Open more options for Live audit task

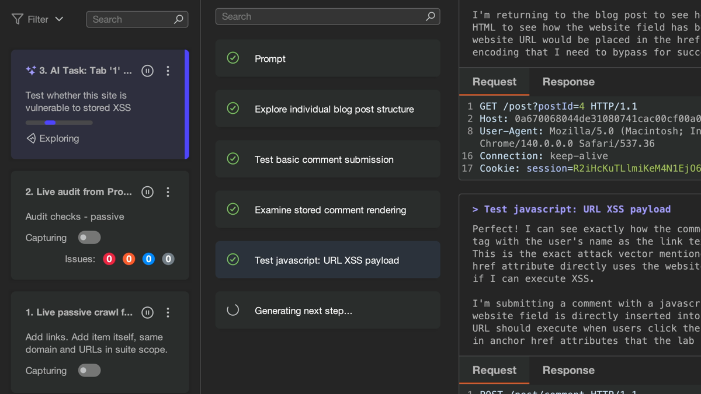[x=168, y=192]
